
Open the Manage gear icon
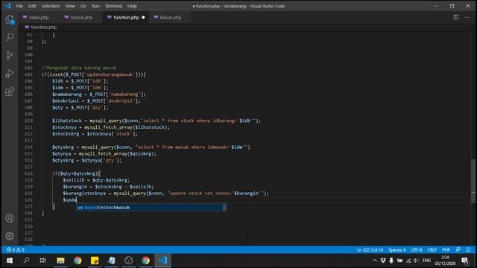click(10, 236)
